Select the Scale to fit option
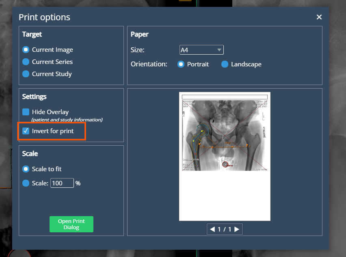The width and height of the screenshot is (346, 257). click(x=26, y=169)
